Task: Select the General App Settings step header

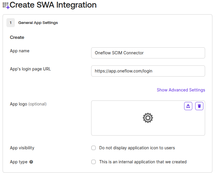Action: [38, 23]
